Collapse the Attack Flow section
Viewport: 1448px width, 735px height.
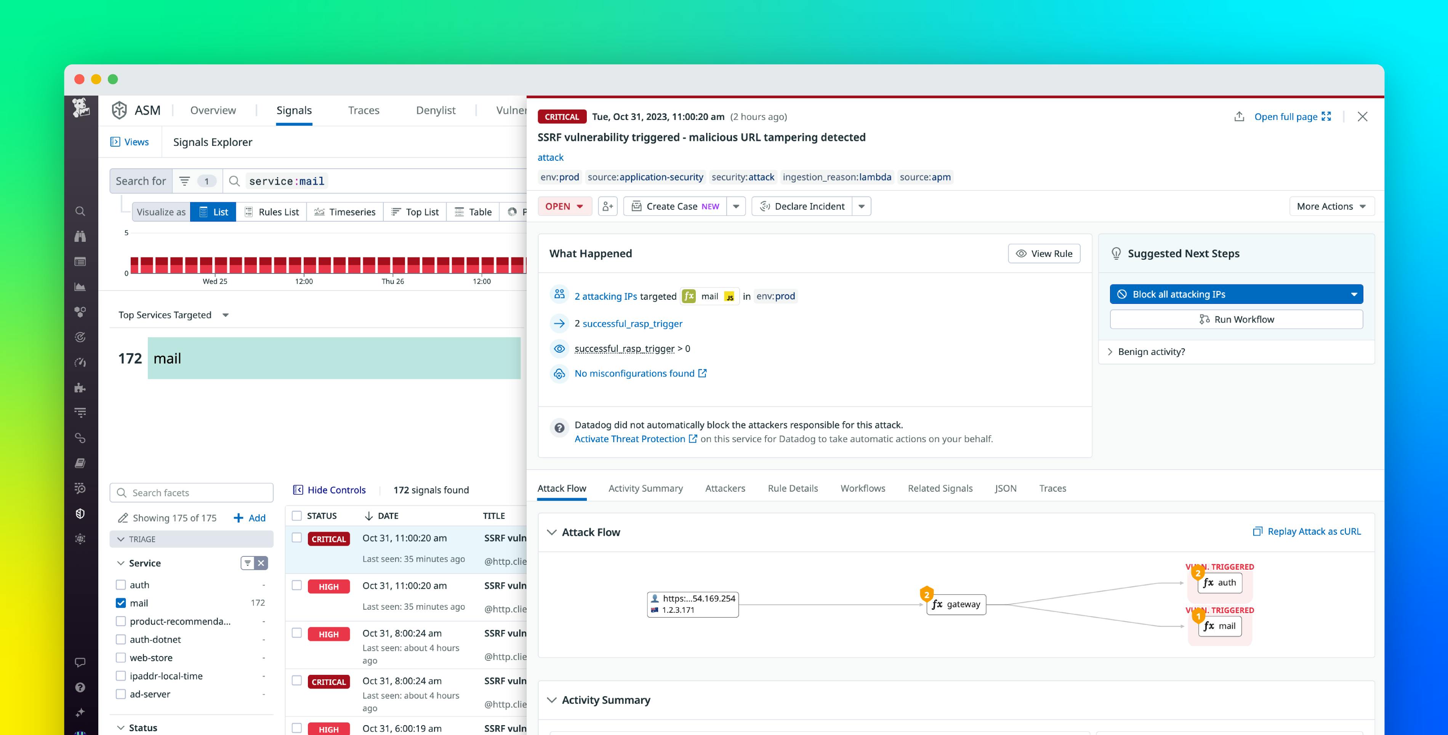coord(552,532)
